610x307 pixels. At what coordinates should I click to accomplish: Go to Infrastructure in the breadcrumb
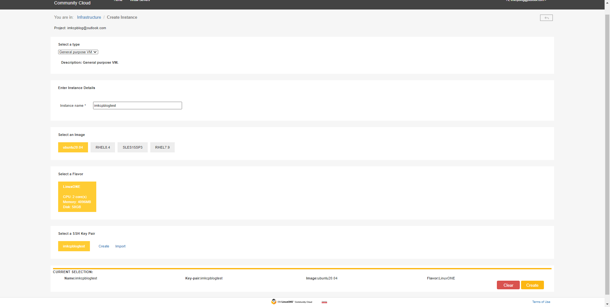pyautogui.click(x=89, y=17)
